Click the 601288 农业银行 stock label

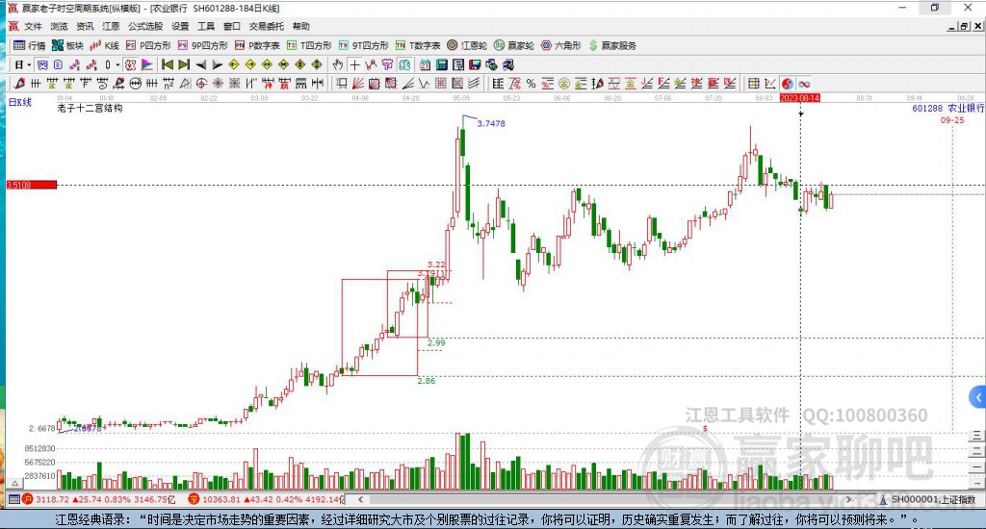[947, 108]
